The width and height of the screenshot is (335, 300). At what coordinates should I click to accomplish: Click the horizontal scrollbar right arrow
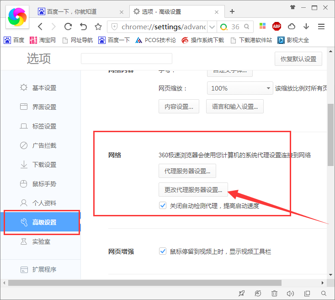click(322, 283)
